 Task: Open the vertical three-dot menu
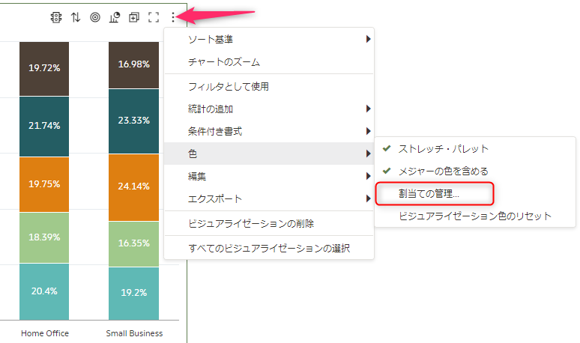coord(173,17)
